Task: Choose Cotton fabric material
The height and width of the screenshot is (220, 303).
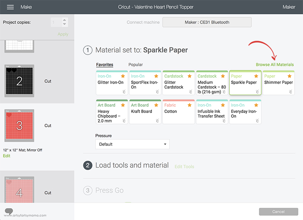Action: click(178, 112)
